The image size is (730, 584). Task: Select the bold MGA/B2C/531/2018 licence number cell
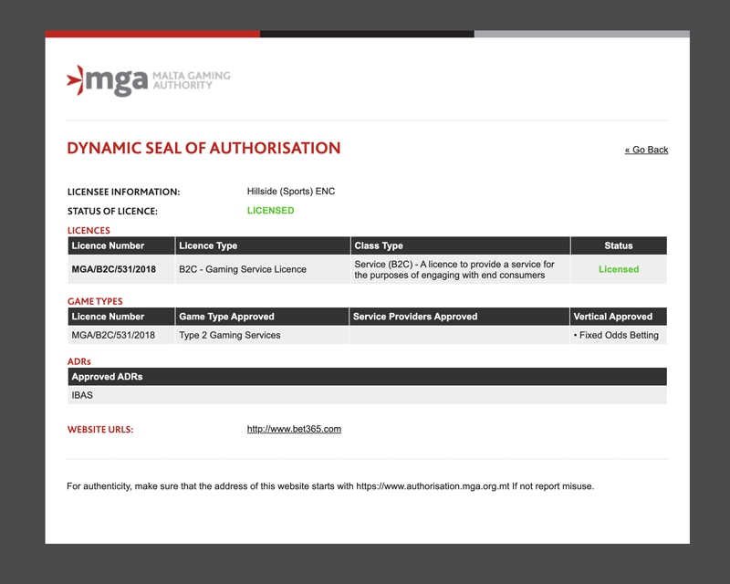113,269
